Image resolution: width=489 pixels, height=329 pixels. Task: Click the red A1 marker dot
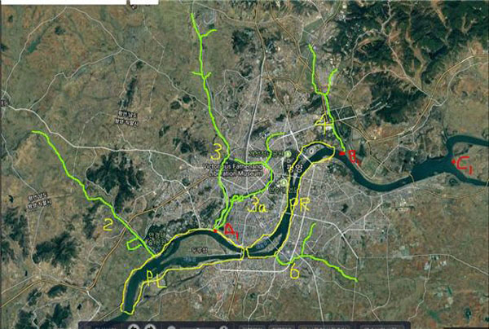click(x=215, y=230)
